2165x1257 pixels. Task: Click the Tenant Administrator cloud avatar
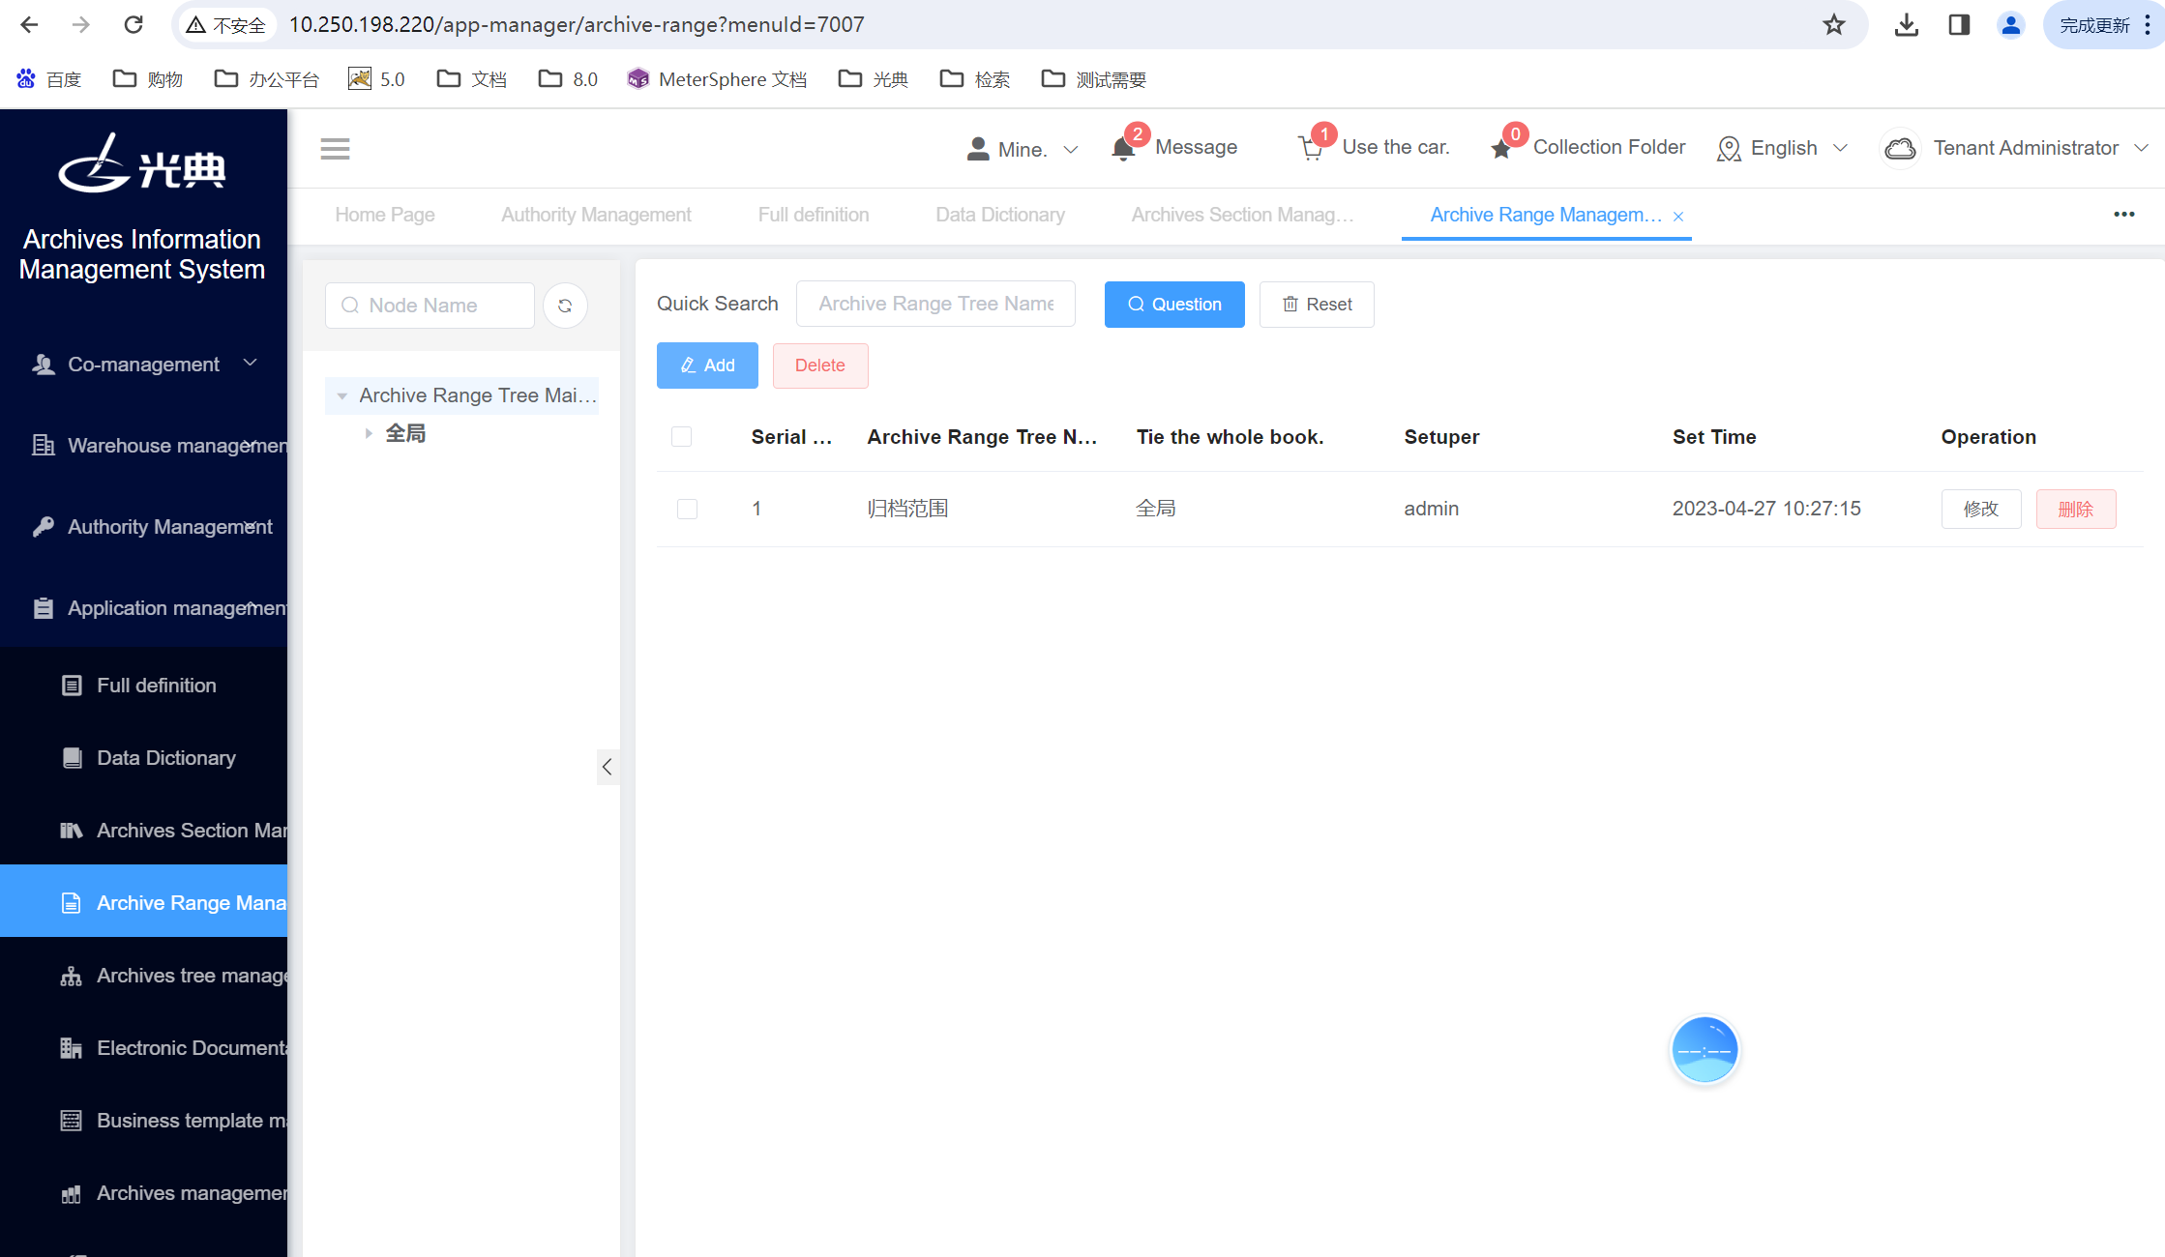click(x=1900, y=148)
